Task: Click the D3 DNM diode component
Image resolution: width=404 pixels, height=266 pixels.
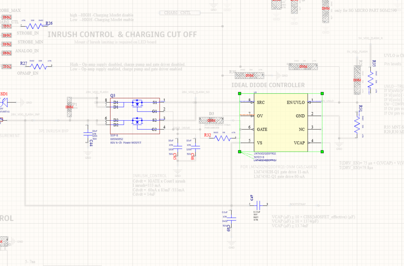Action: tap(211, 120)
